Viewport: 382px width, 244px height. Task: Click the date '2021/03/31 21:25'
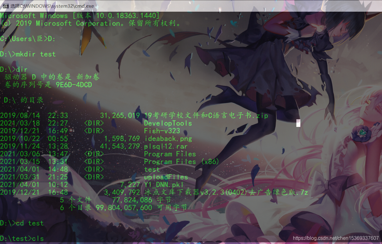pos(34,177)
